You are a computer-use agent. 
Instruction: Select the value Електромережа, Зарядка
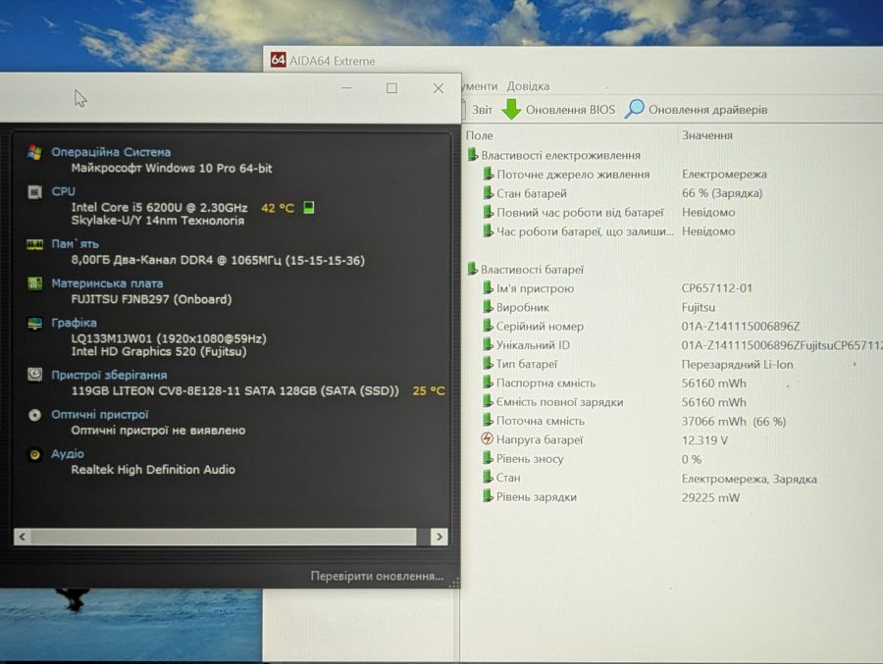pyautogui.click(x=749, y=479)
